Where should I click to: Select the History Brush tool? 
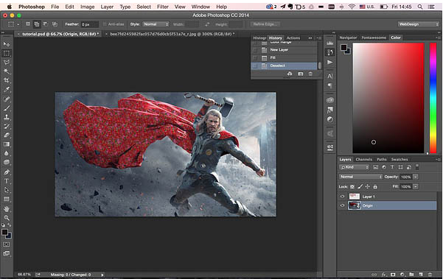7,126
